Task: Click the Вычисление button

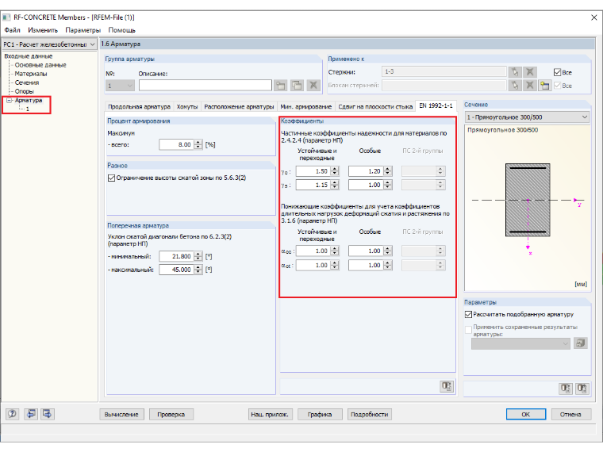Action: pyautogui.click(x=121, y=414)
